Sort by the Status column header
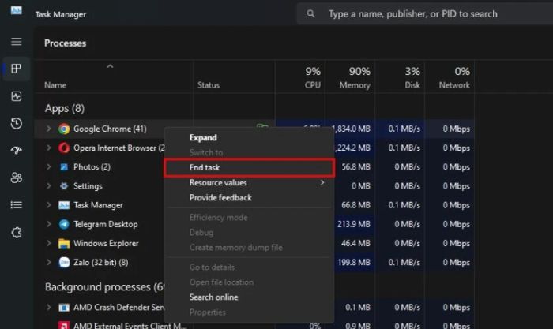Viewport: 553px width, 329px height. [x=209, y=85]
